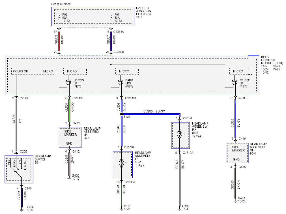The height and width of the screenshot is (214, 286).
Task: Click the GD214 BK-BU wire label
Action: click(x=22, y=195)
